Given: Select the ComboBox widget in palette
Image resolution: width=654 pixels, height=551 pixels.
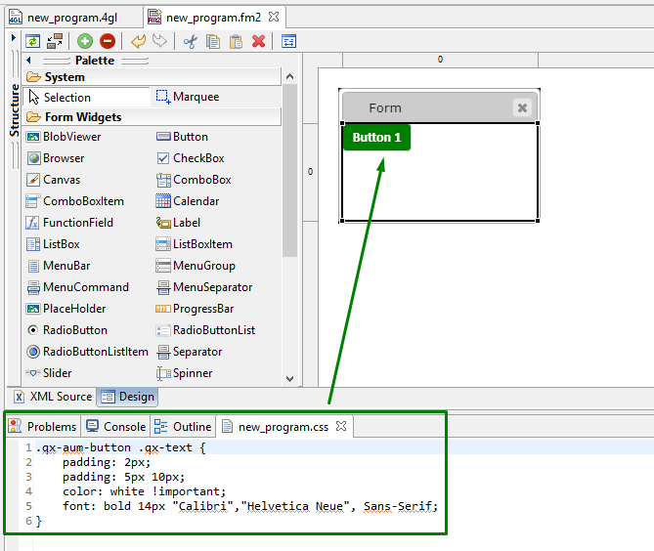Looking at the screenshot, I should [201, 180].
